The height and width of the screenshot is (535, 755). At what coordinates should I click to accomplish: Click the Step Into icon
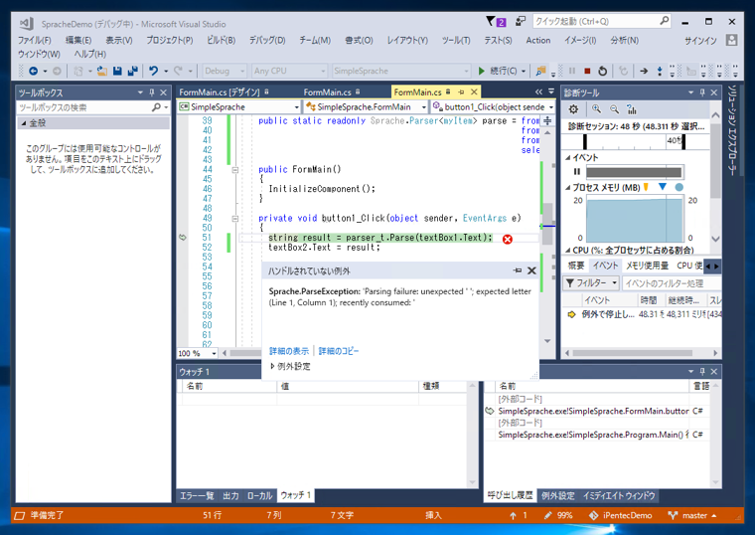pos(660,71)
